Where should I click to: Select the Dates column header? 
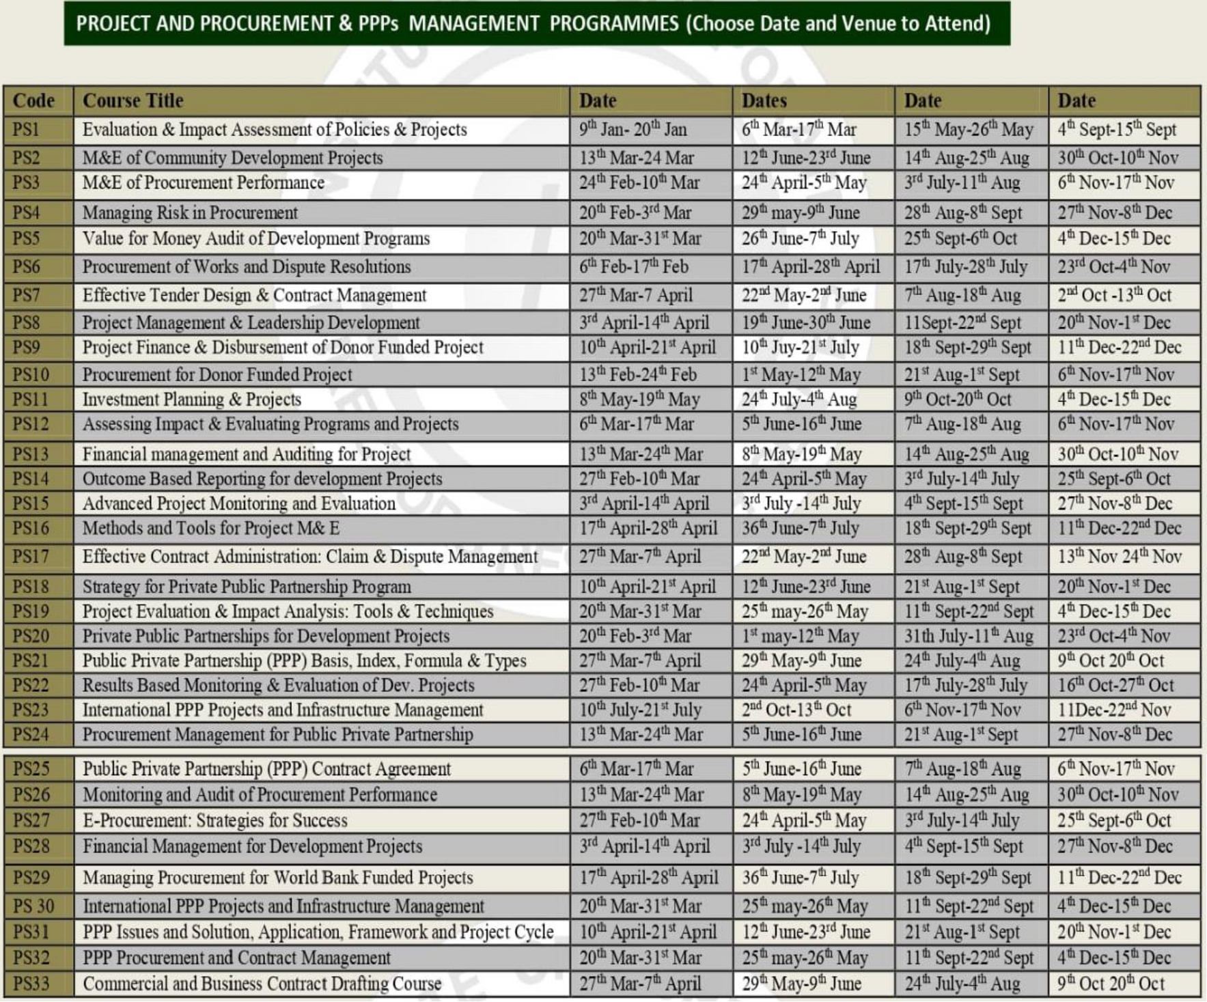[x=764, y=100]
